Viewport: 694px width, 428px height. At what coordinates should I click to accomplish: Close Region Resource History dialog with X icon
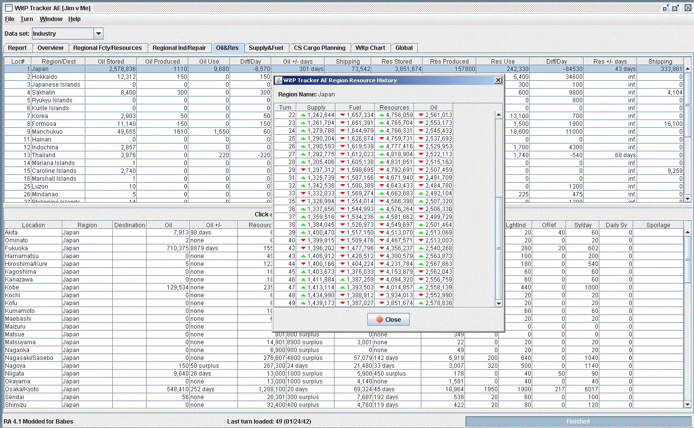pyautogui.click(x=498, y=80)
